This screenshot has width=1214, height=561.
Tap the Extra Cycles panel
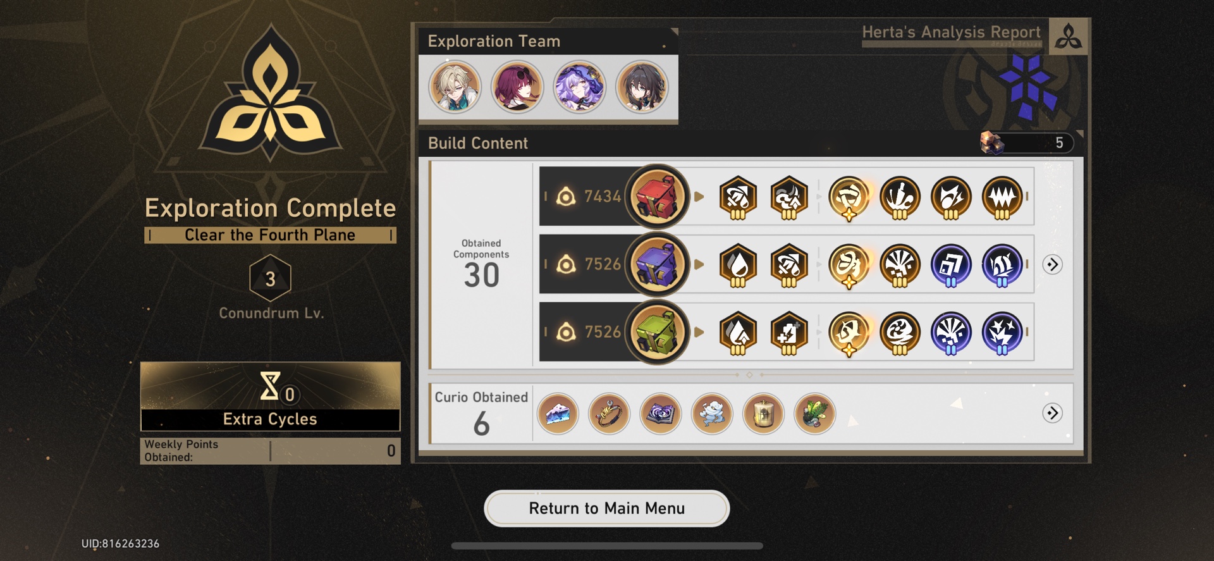(270, 397)
